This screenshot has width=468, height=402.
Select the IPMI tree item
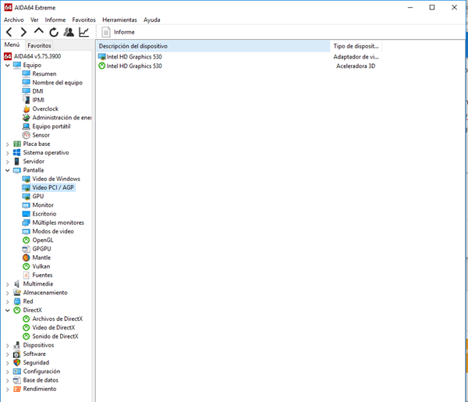pyautogui.click(x=38, y=100)
